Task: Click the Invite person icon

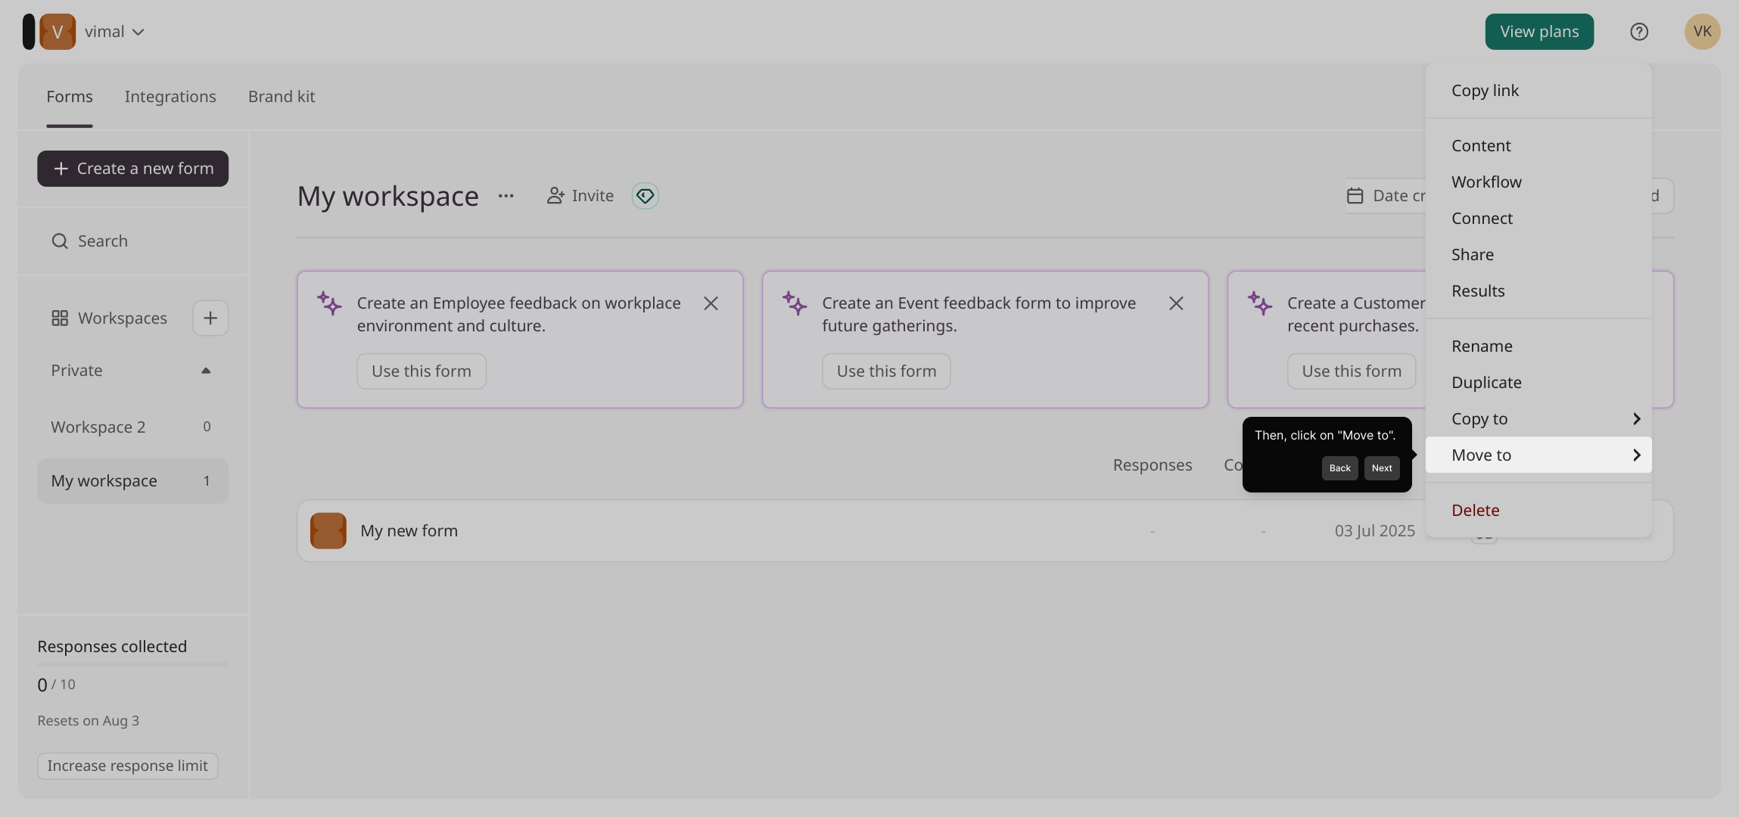Action: [555, 196]
